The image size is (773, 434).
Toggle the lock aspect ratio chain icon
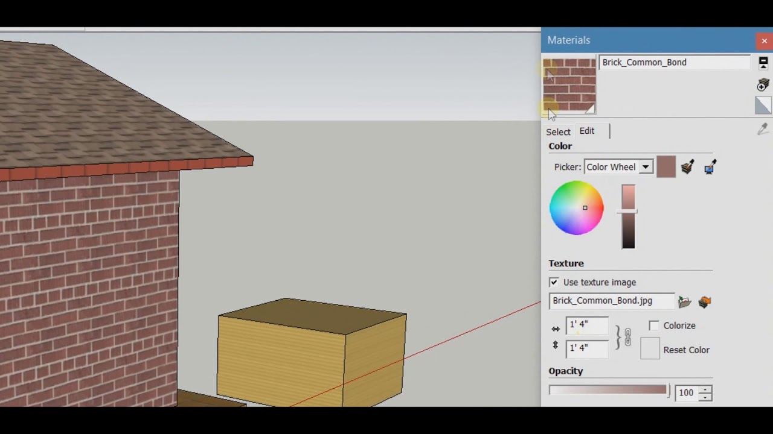pyautogui.click(x=627, y=337)
